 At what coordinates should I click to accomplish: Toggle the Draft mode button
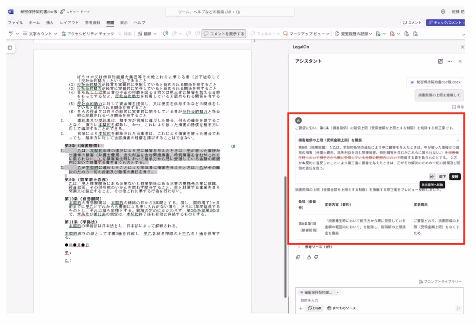tap(314, 308)
